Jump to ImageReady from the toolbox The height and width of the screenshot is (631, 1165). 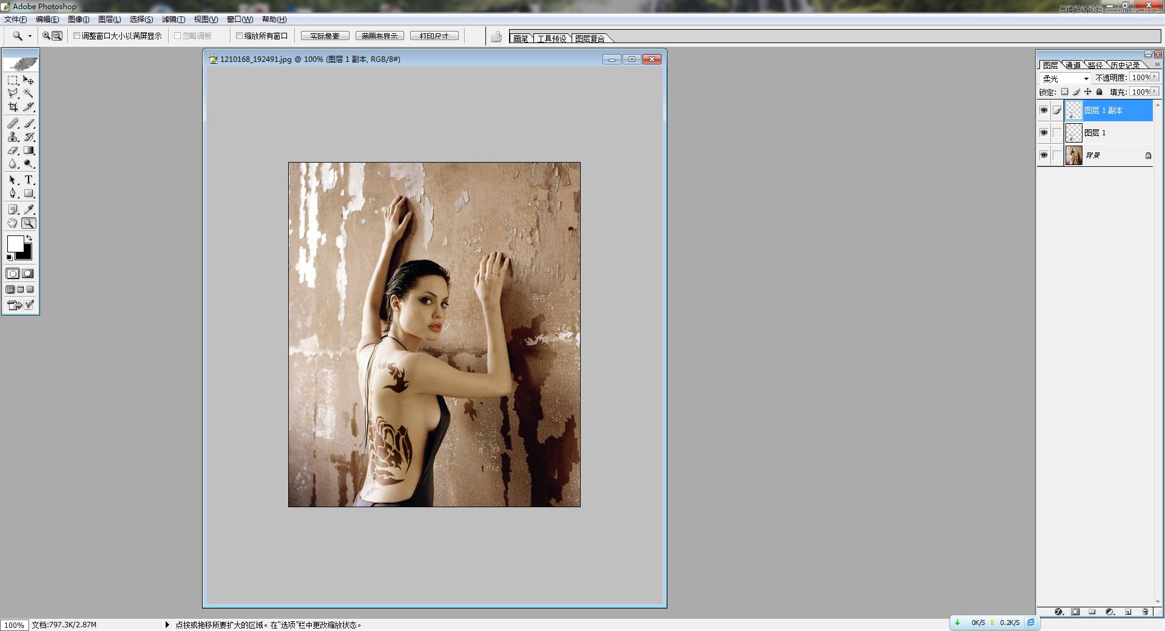point(14,305)
